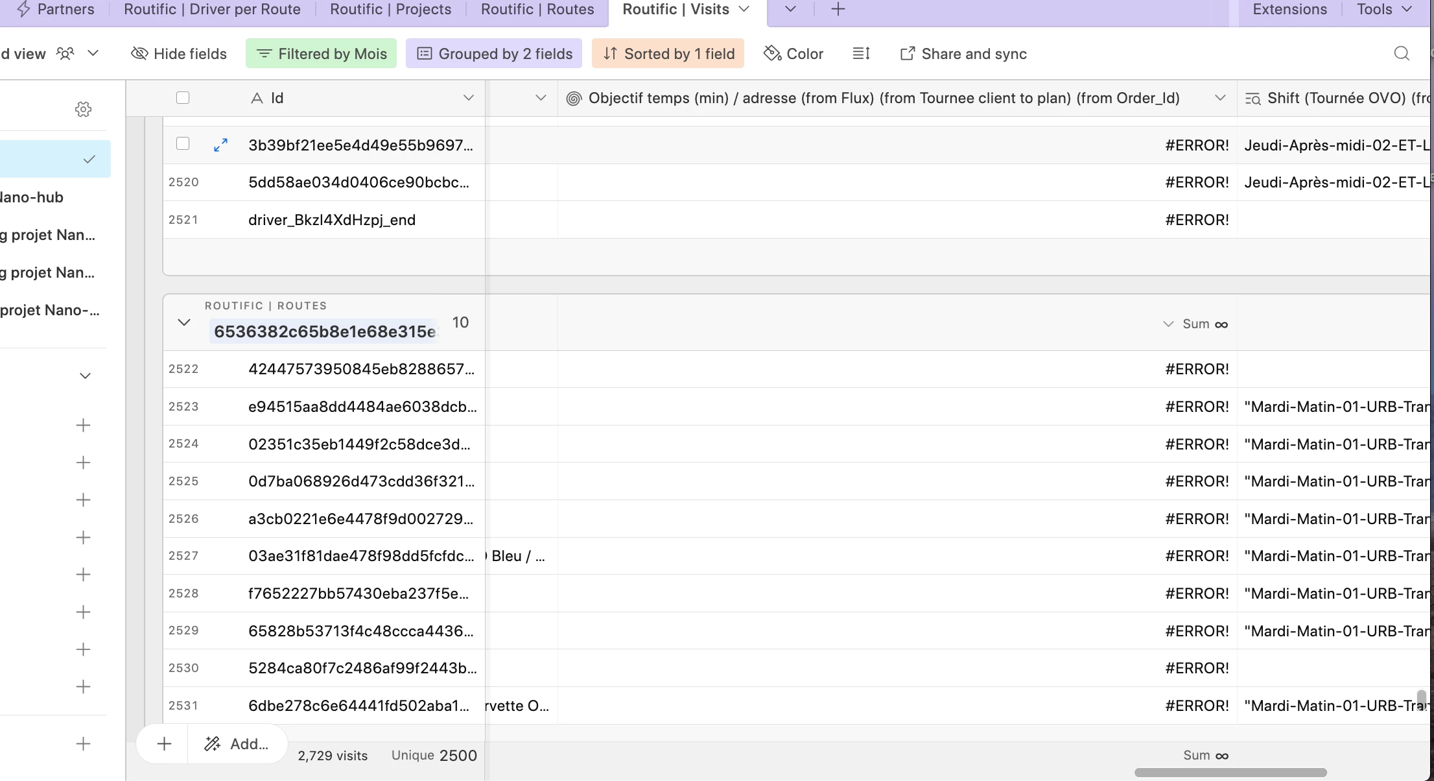Toggle the select-all header checkbox
This screenshot has height=781, width=1434.
pos(183,98)
